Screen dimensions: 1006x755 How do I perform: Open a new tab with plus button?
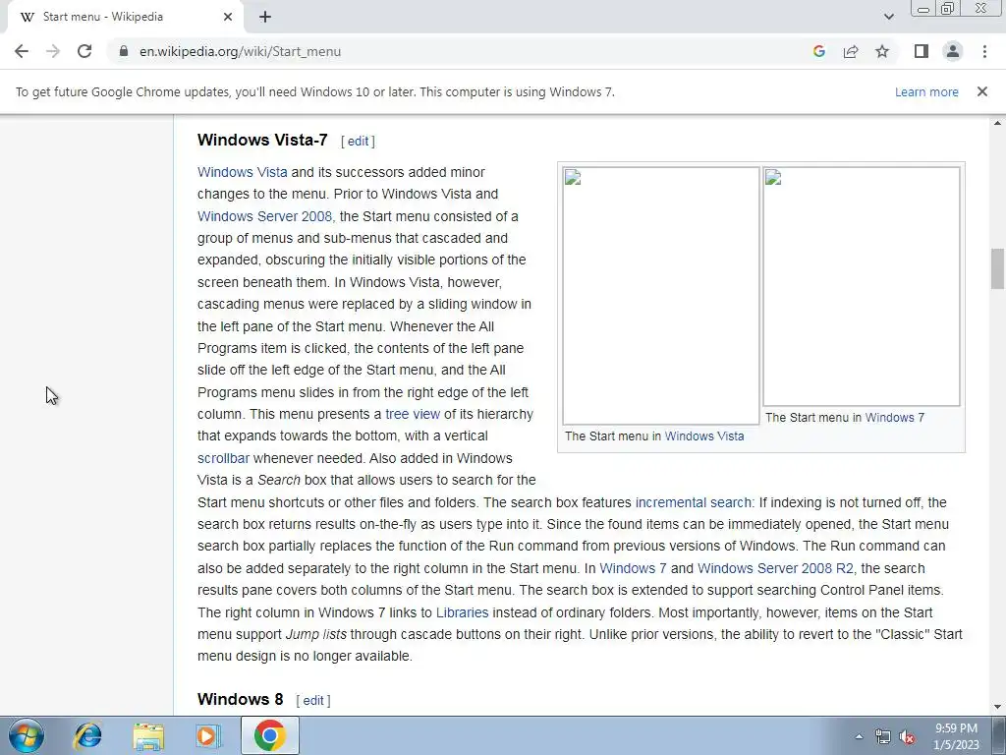coord(265,17)
